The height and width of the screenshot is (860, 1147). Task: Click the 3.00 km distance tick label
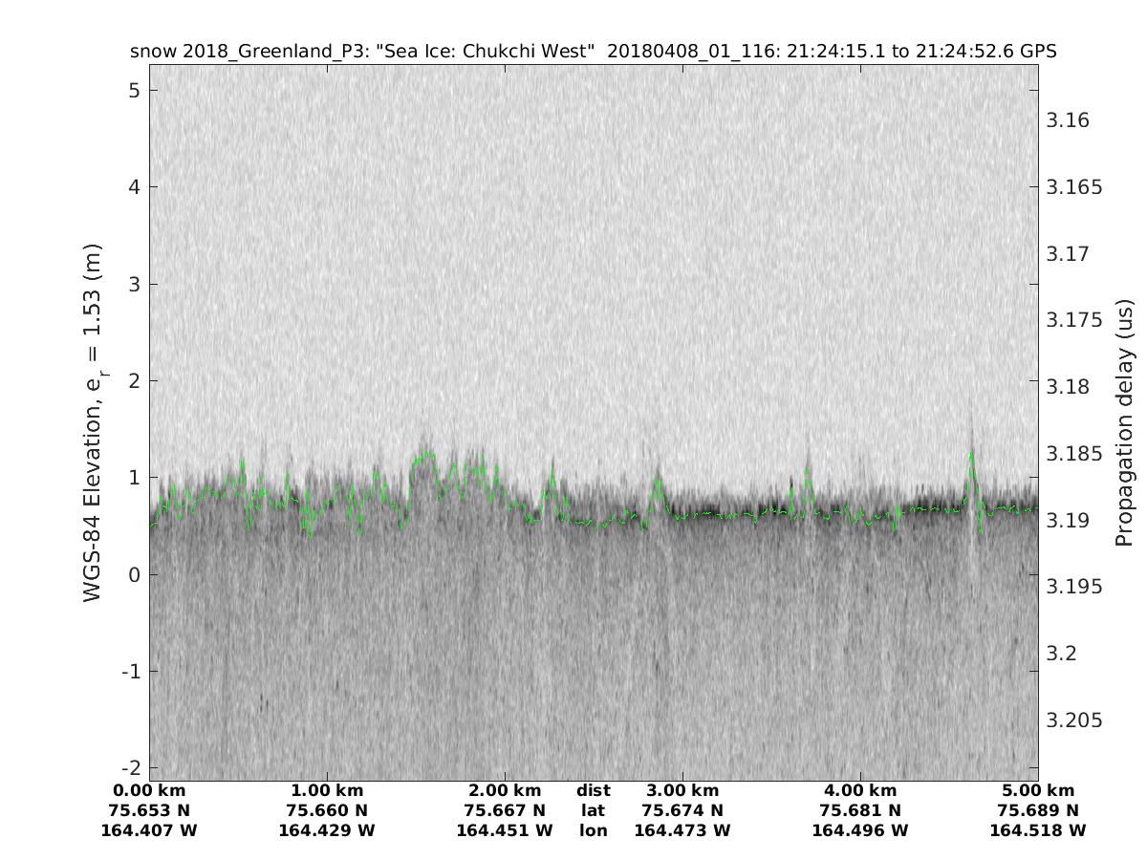[682, 790]
